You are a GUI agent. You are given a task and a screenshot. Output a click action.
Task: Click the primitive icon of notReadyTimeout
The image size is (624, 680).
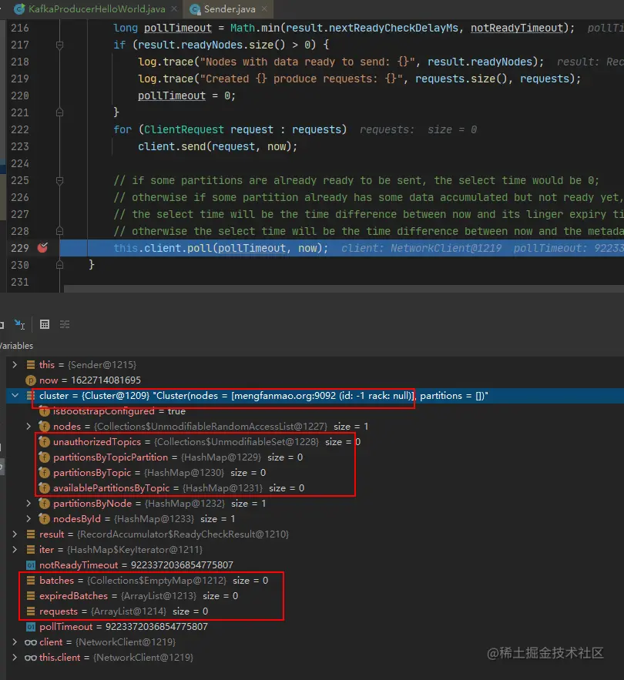30,565
